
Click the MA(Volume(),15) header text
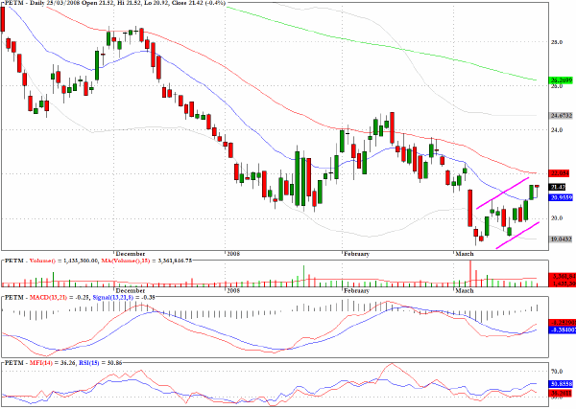point(127,261)
